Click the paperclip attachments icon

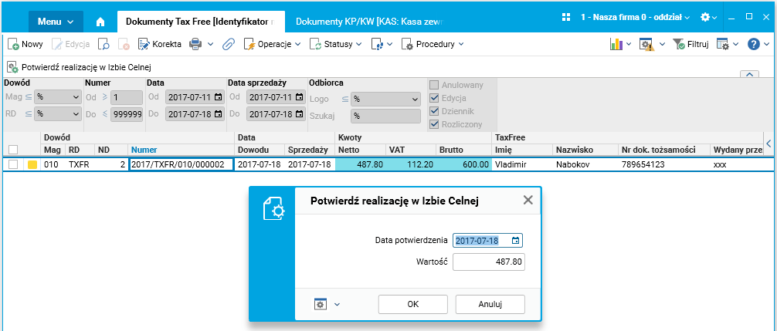click(228, 44)
